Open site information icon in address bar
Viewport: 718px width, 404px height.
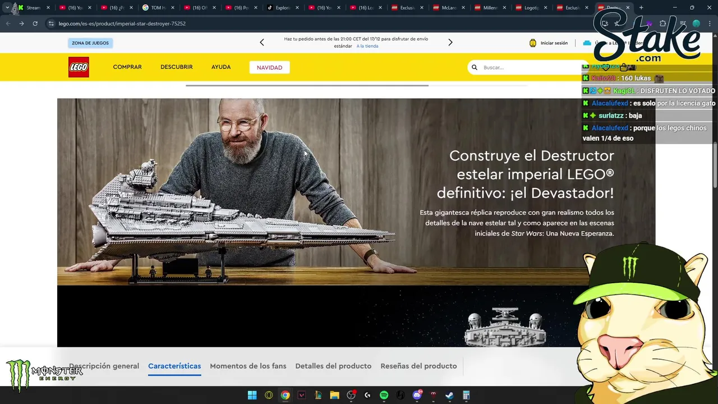point(51,24)
